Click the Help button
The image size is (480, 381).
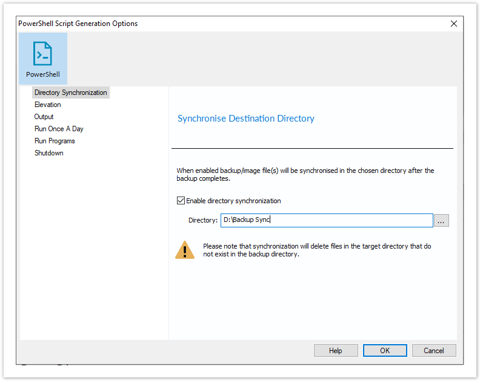(x=336, y=350)
